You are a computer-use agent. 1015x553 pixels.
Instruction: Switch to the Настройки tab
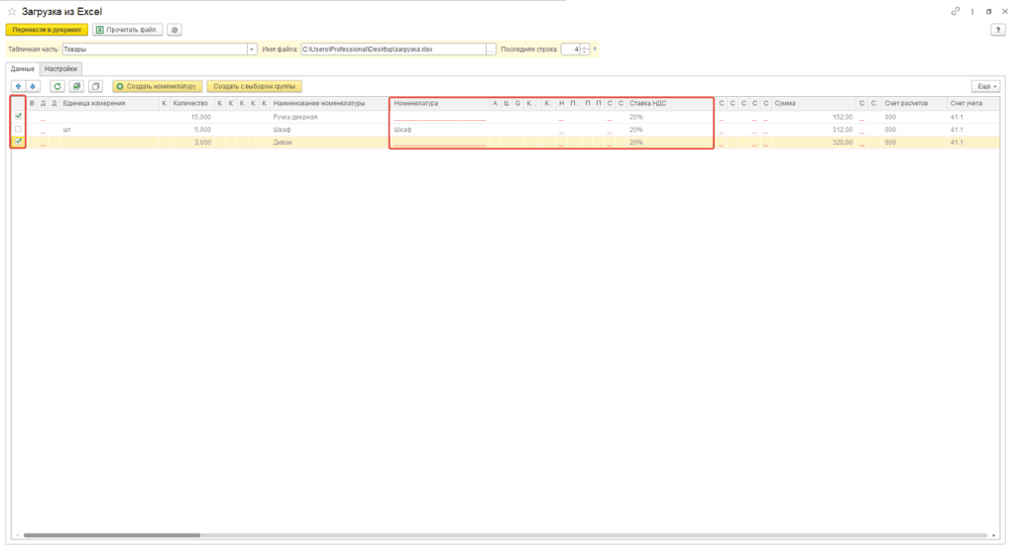[60, 68]
